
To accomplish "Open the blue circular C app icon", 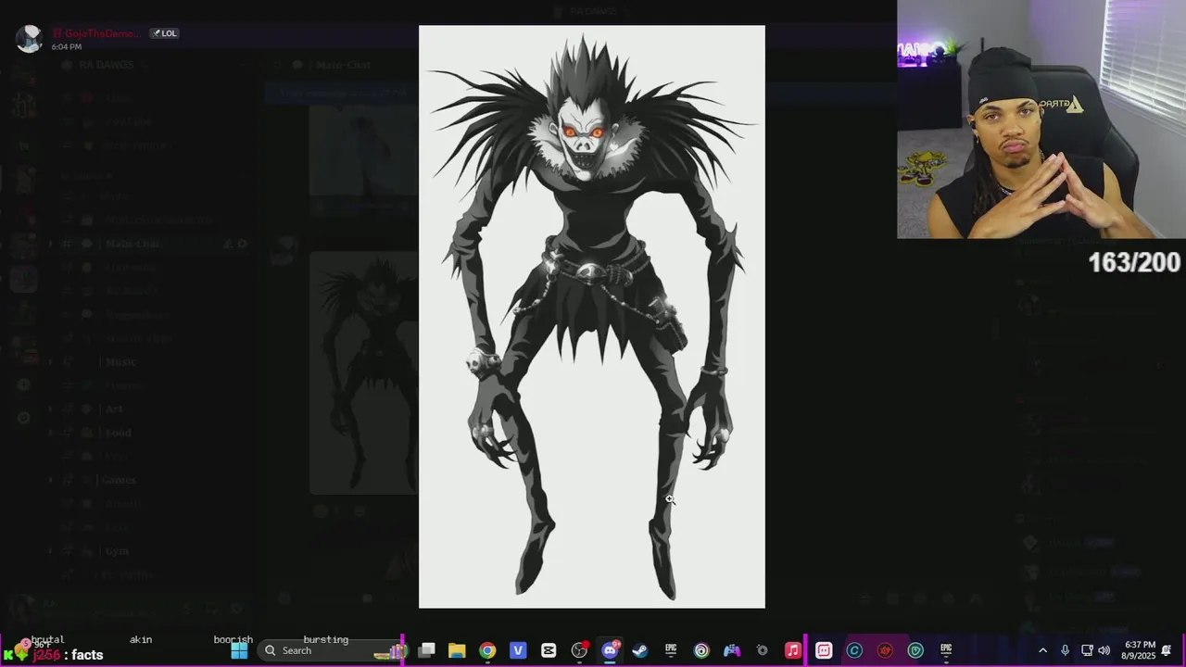I will [x=854, y=650].
